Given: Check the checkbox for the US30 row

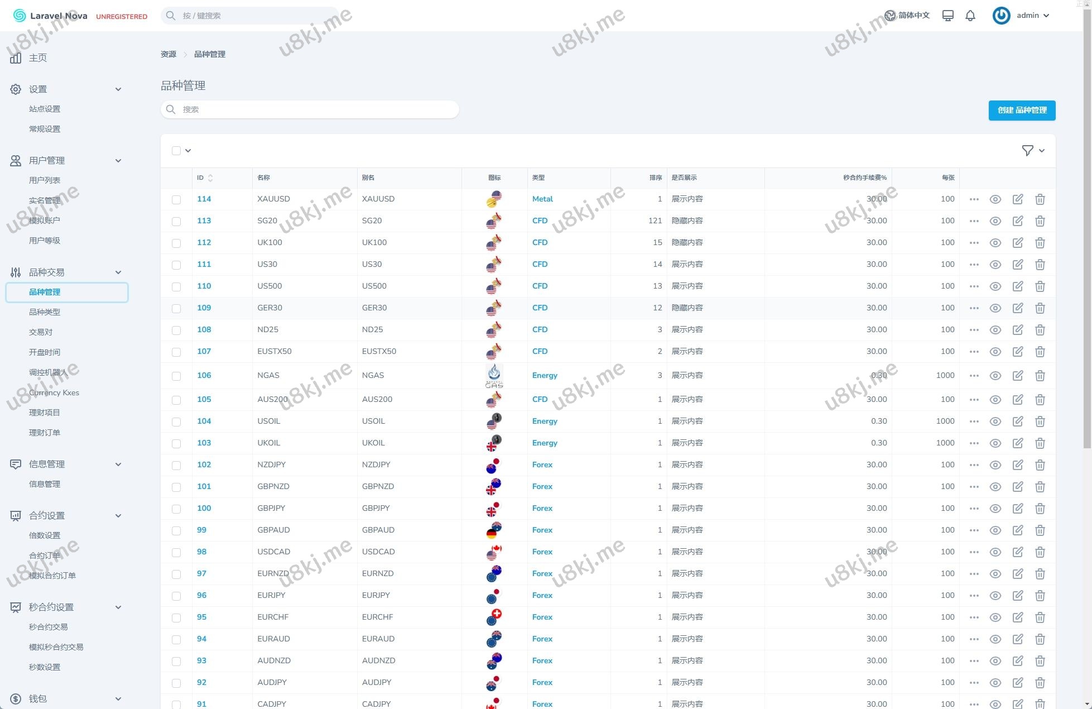Looking at the screenshot, I should click(176, 265).
